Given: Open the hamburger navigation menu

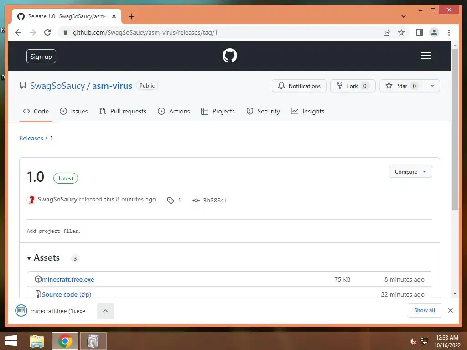Looking at the screenshot, I should click(425, 56).
